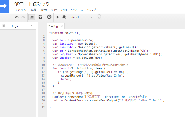The image size is (185, 117).
Task: Click the 'datetime = new Date()' line
Action: [75, 44]
